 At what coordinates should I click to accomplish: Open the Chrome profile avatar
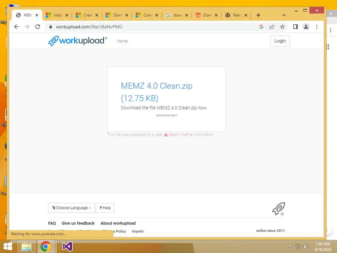[x=306, y=27]
